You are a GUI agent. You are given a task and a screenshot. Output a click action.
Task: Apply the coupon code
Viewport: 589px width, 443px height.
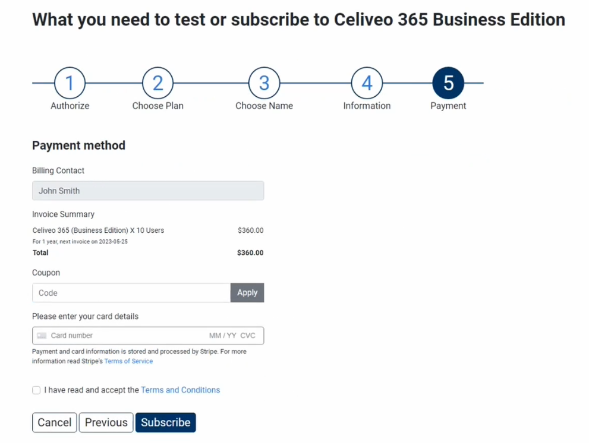(247, 293)
